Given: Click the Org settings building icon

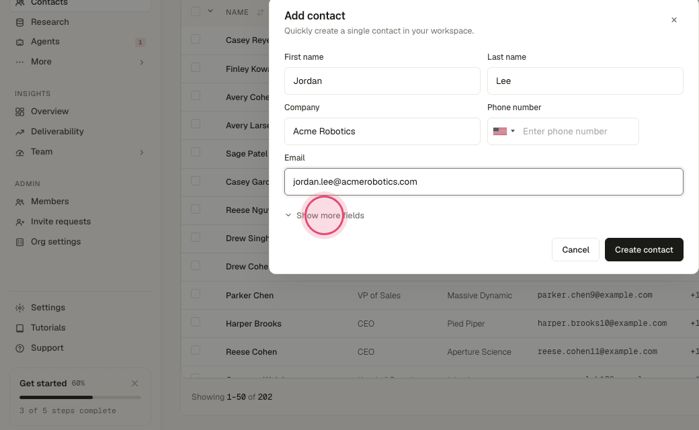Looking at the screenshot, I should point(19,242).
